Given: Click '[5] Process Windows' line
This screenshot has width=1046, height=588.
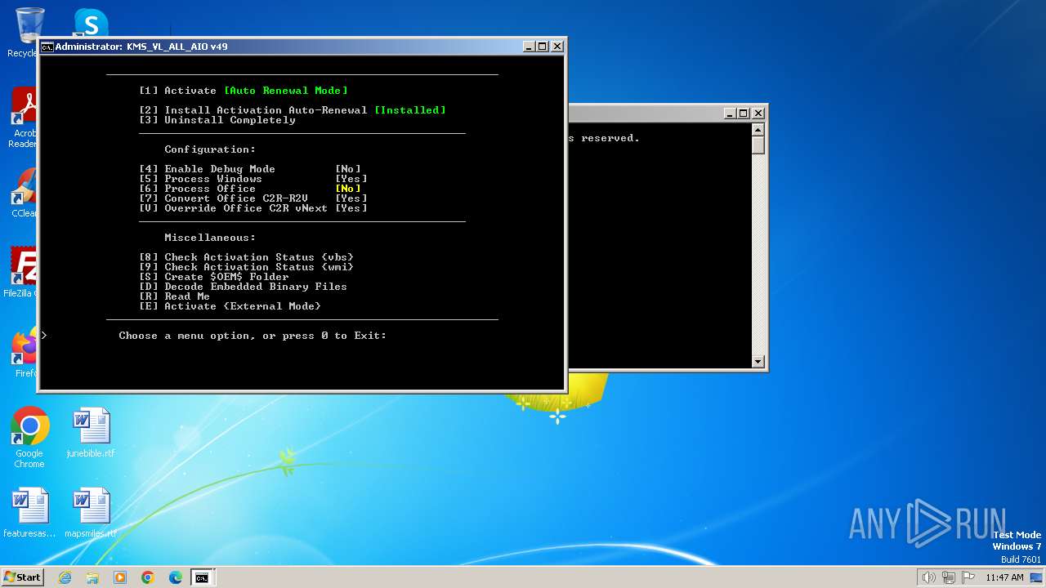Looking at the screenshot, I should [253, 179].
